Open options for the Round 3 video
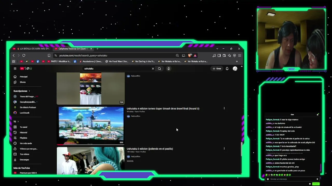The width and height of the screenshot is (332, 186). click(x=224, y=109)
